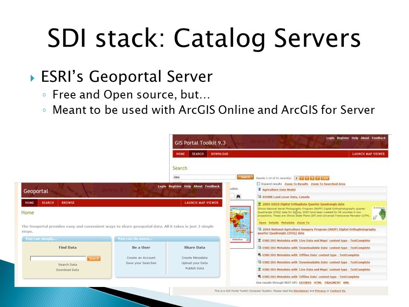This screenshot has height=307, width=409.
Task: Open the HOME tab in the Geoportal window
Action: pos(29,203)
